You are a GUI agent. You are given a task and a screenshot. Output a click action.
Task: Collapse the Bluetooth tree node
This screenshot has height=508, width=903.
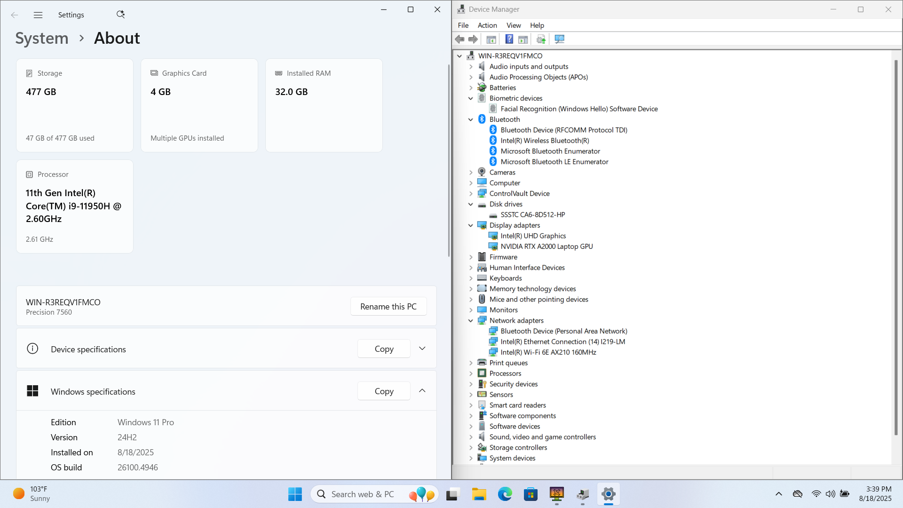point(470,119)
